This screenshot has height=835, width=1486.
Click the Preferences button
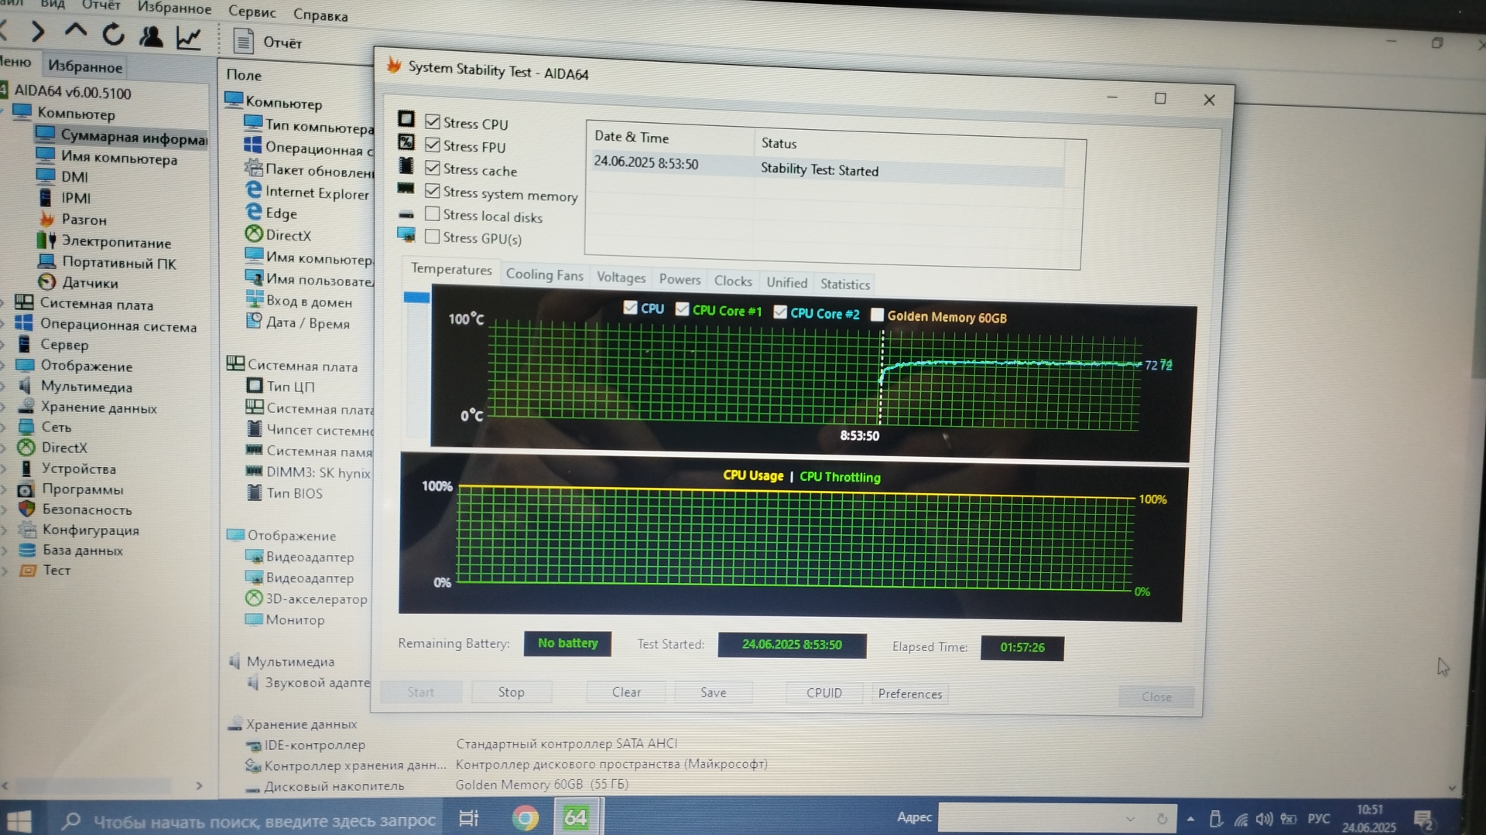point(909,694)
